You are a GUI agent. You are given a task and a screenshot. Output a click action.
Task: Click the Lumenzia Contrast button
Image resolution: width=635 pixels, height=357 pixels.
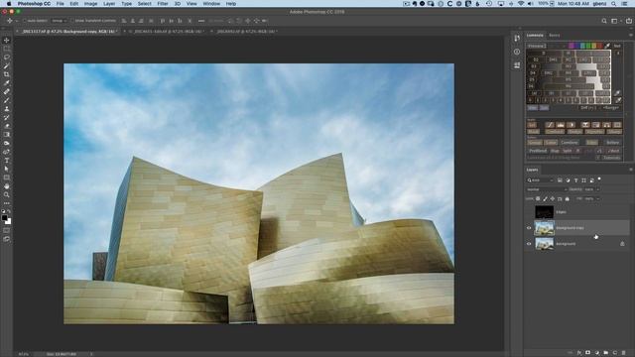tap(555, 132)
